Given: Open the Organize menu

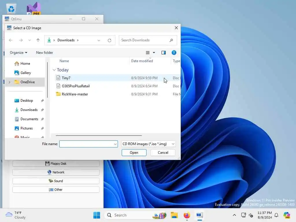Looking at the screenshot, I should pos(18,53).
